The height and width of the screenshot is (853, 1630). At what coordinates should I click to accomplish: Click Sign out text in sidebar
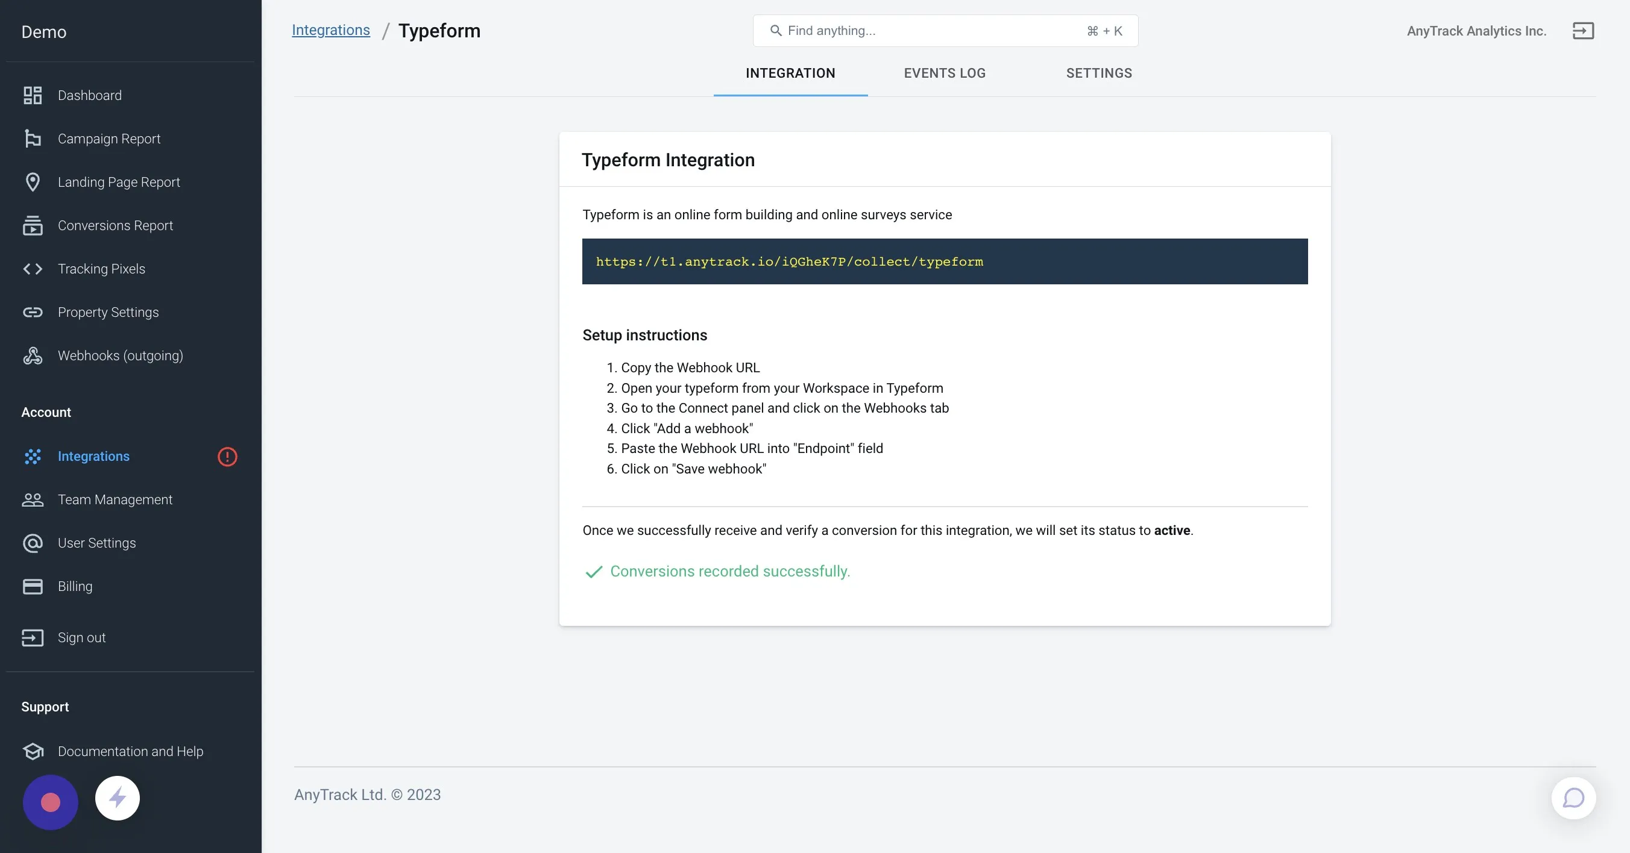click(x=81, y=637)
